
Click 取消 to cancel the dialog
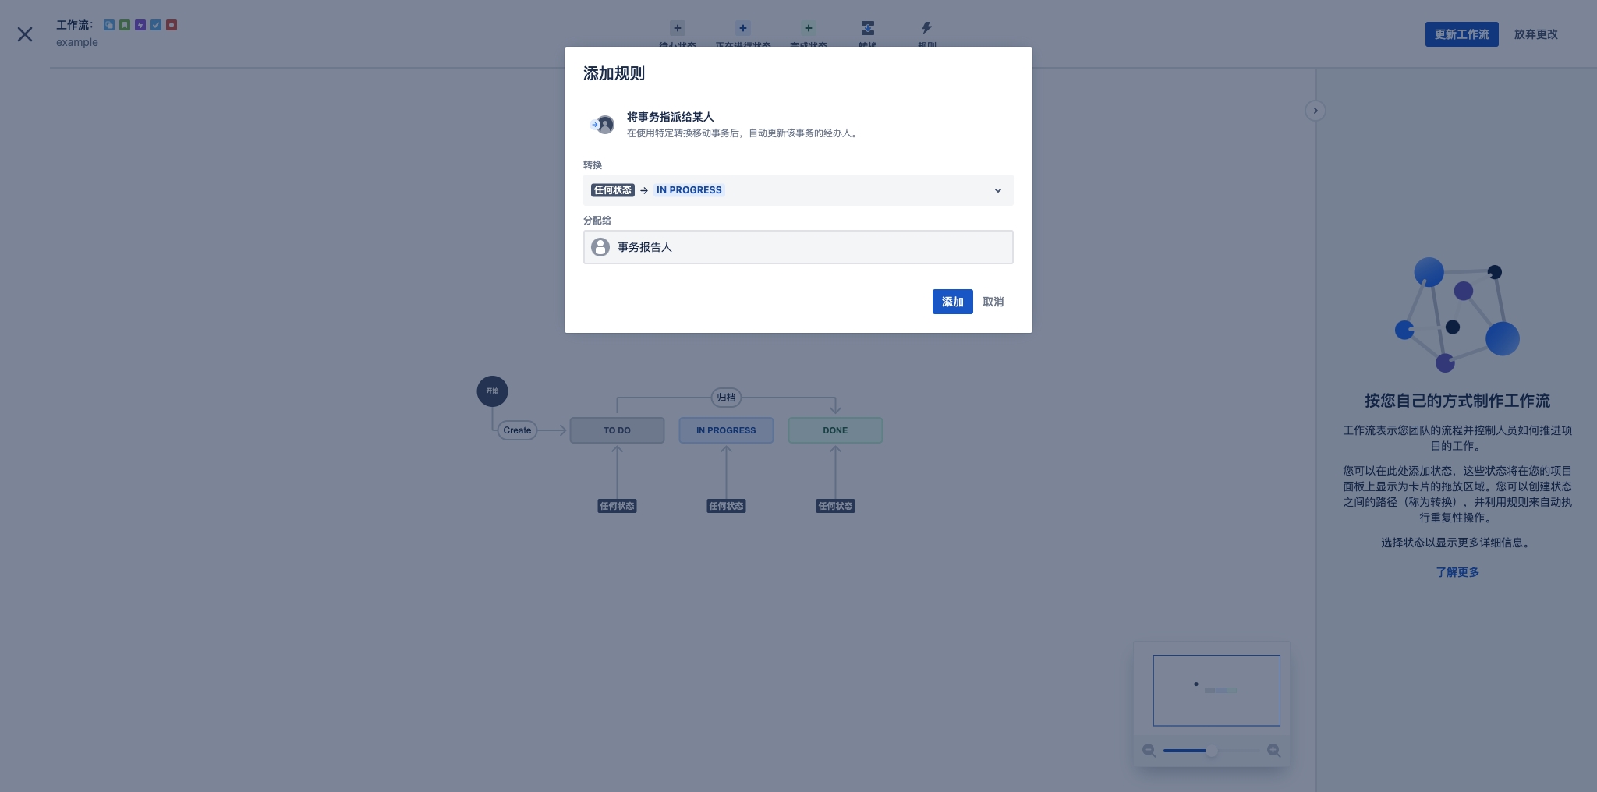pyautogui.click(x=993, y=302)
